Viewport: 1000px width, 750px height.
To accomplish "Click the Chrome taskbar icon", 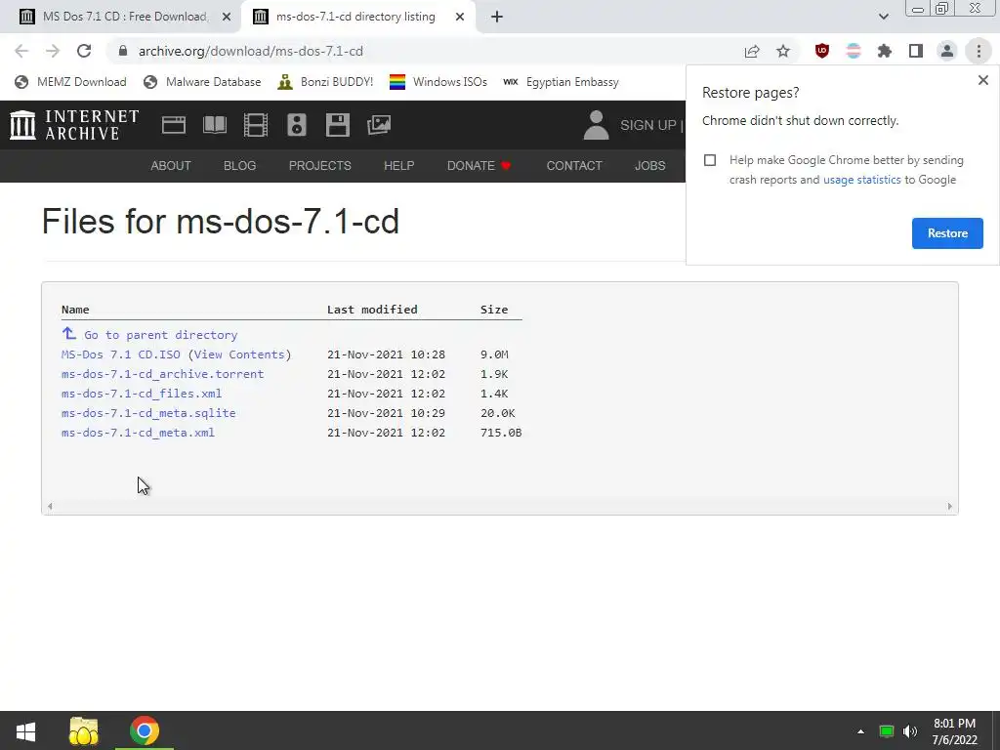I will [x=145, y=731].
